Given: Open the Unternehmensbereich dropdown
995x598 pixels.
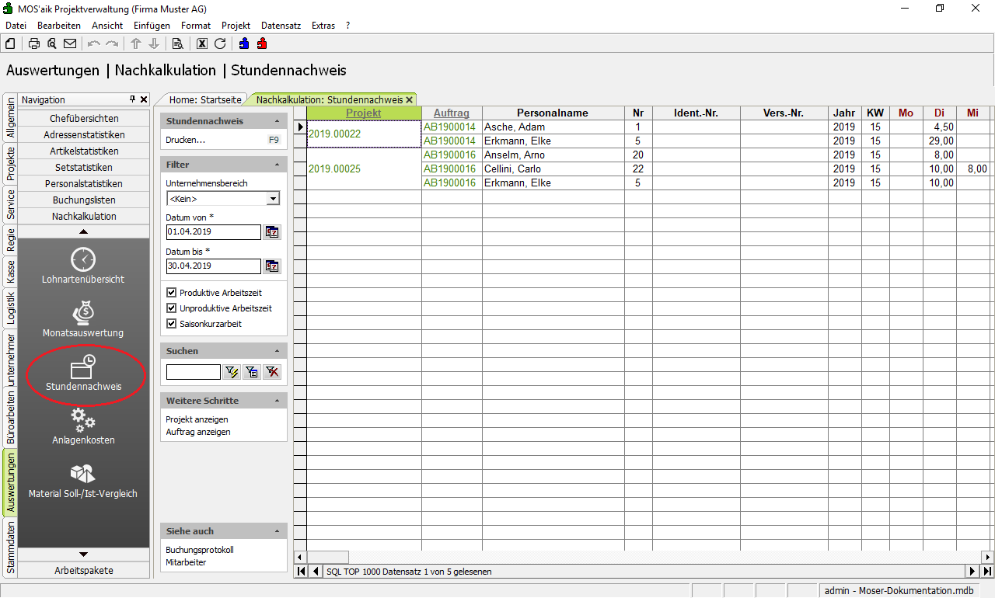Looking at the screenshot, I should tap(272, 199).
